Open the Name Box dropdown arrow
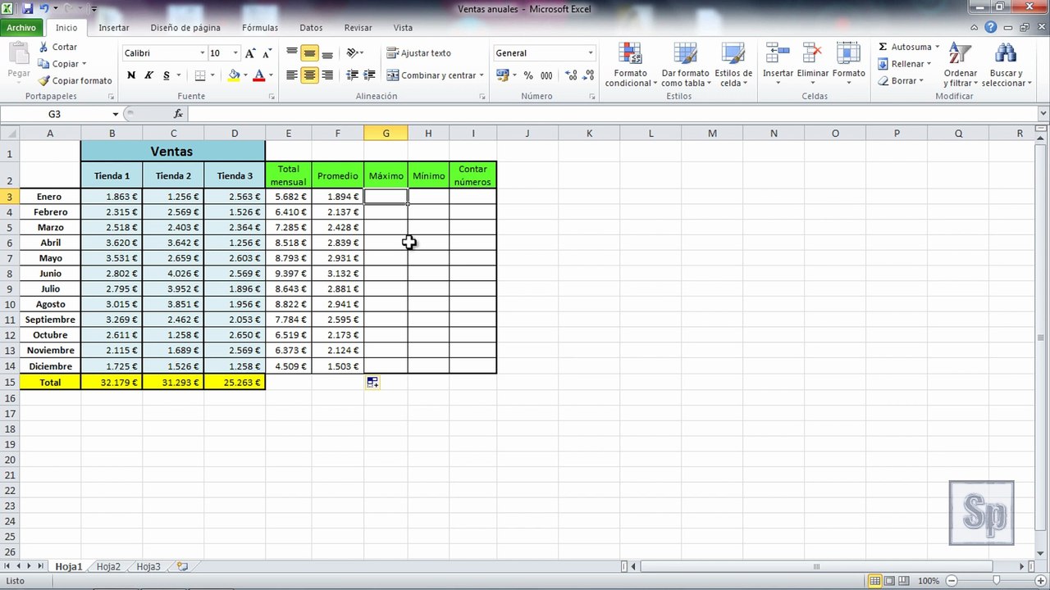Screen dimensions: 1050x590 coord(116,114)
